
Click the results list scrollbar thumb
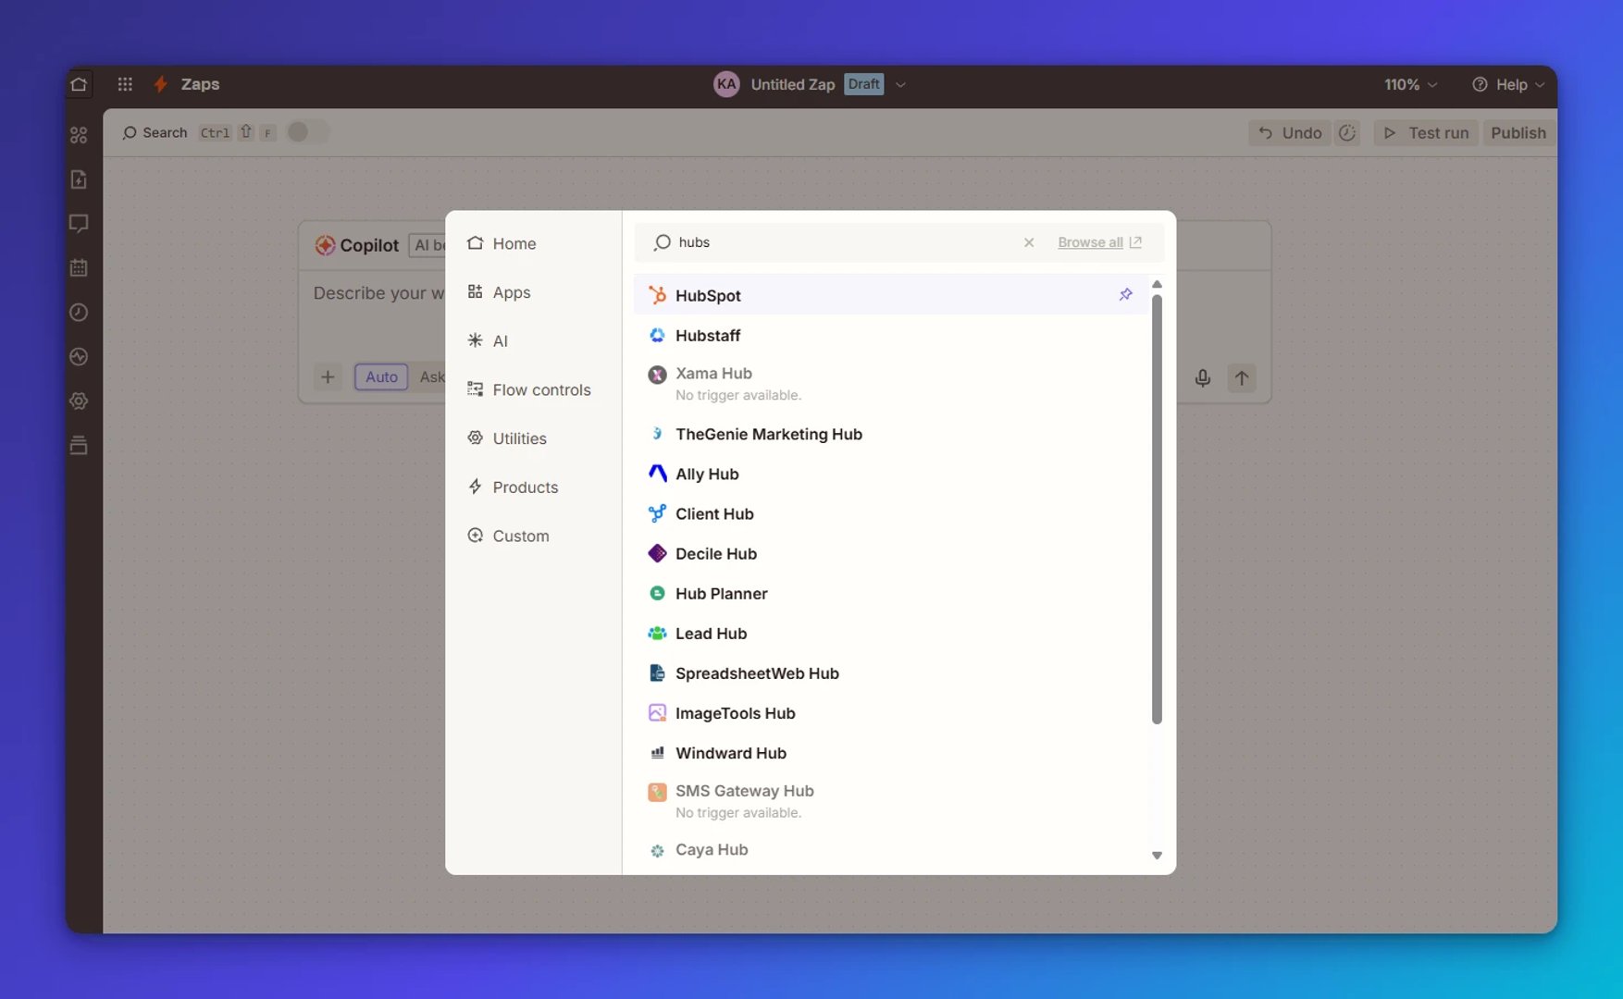[x=1157, y=509]
